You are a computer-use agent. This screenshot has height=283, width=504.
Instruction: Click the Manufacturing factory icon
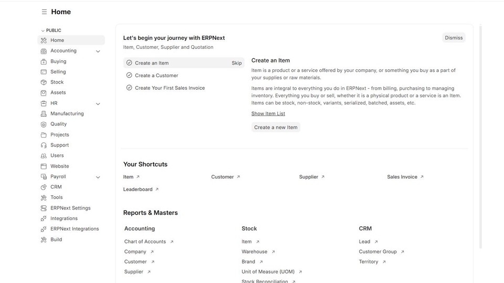tap(44, 113)
